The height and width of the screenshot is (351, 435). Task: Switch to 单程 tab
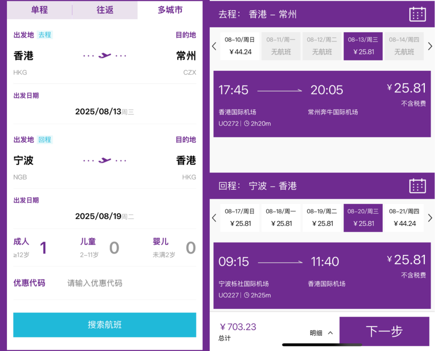tap(39, 10)
